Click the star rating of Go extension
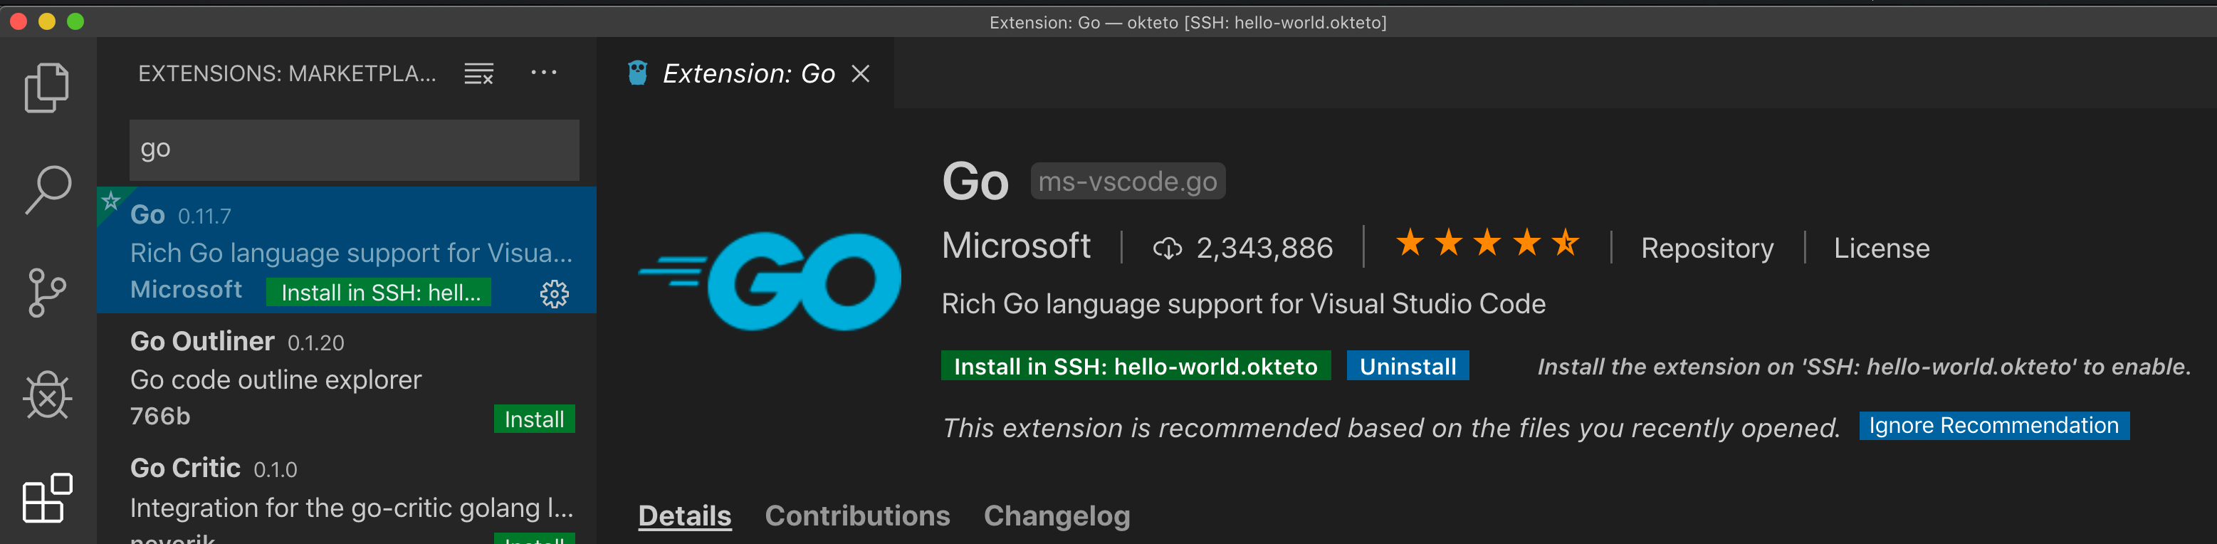The width and height of the screenshot is (2217, 544). coord(1487,244)
